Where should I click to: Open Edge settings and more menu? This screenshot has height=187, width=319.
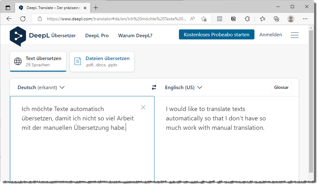[305, 19]
